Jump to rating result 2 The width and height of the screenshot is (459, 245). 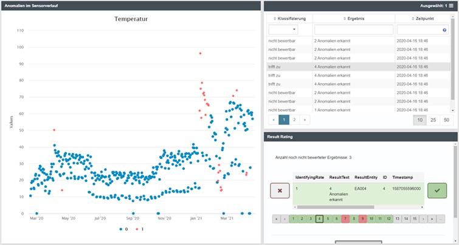(302, 219)
